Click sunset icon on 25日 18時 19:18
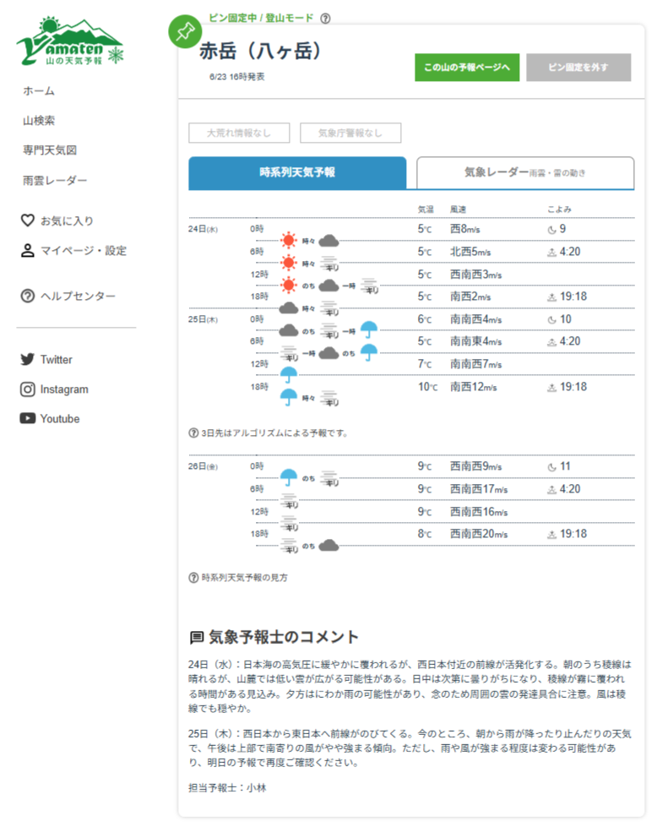Viewport: 657px width, 827px height. coord(551,388)
